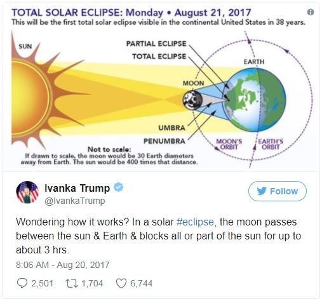View the 6,744 likes count
The height and width of the screenshot is (301, 322).
coord(141,283)
